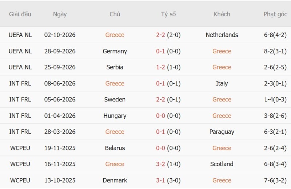The width and height of the screenshot is (291, 189).
Task: Click the Phạt góc column header
Action: coord(275,14)
